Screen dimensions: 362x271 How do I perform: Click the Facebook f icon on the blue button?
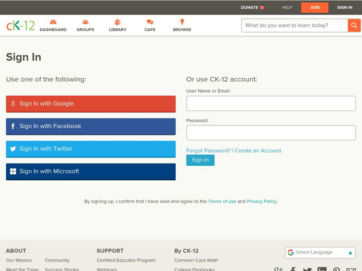[13, 126]
